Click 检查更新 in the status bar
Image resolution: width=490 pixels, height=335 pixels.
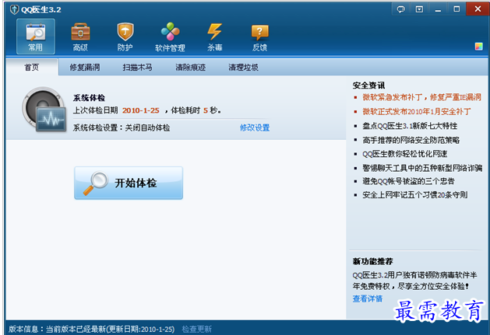tap(197, 329)
